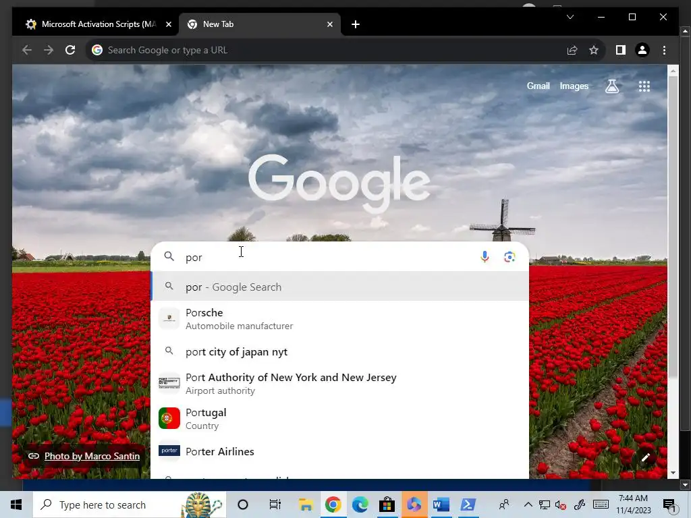Pick the Porter Airlines suggestion
Screen dimensions: 691x518
coord(340,451)
